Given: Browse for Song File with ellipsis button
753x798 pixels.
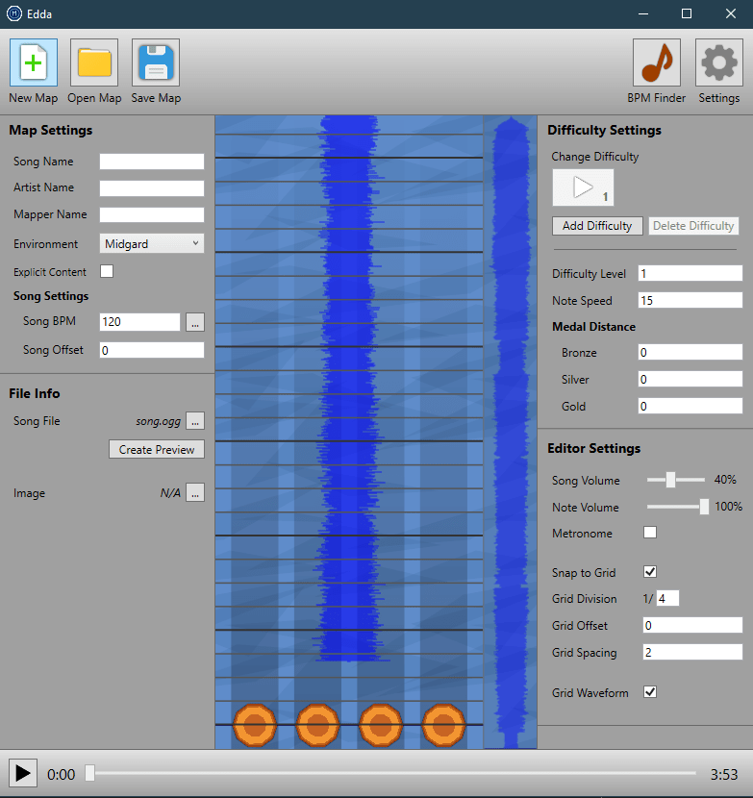Looking at the screenshot, I should pos(195,421).
